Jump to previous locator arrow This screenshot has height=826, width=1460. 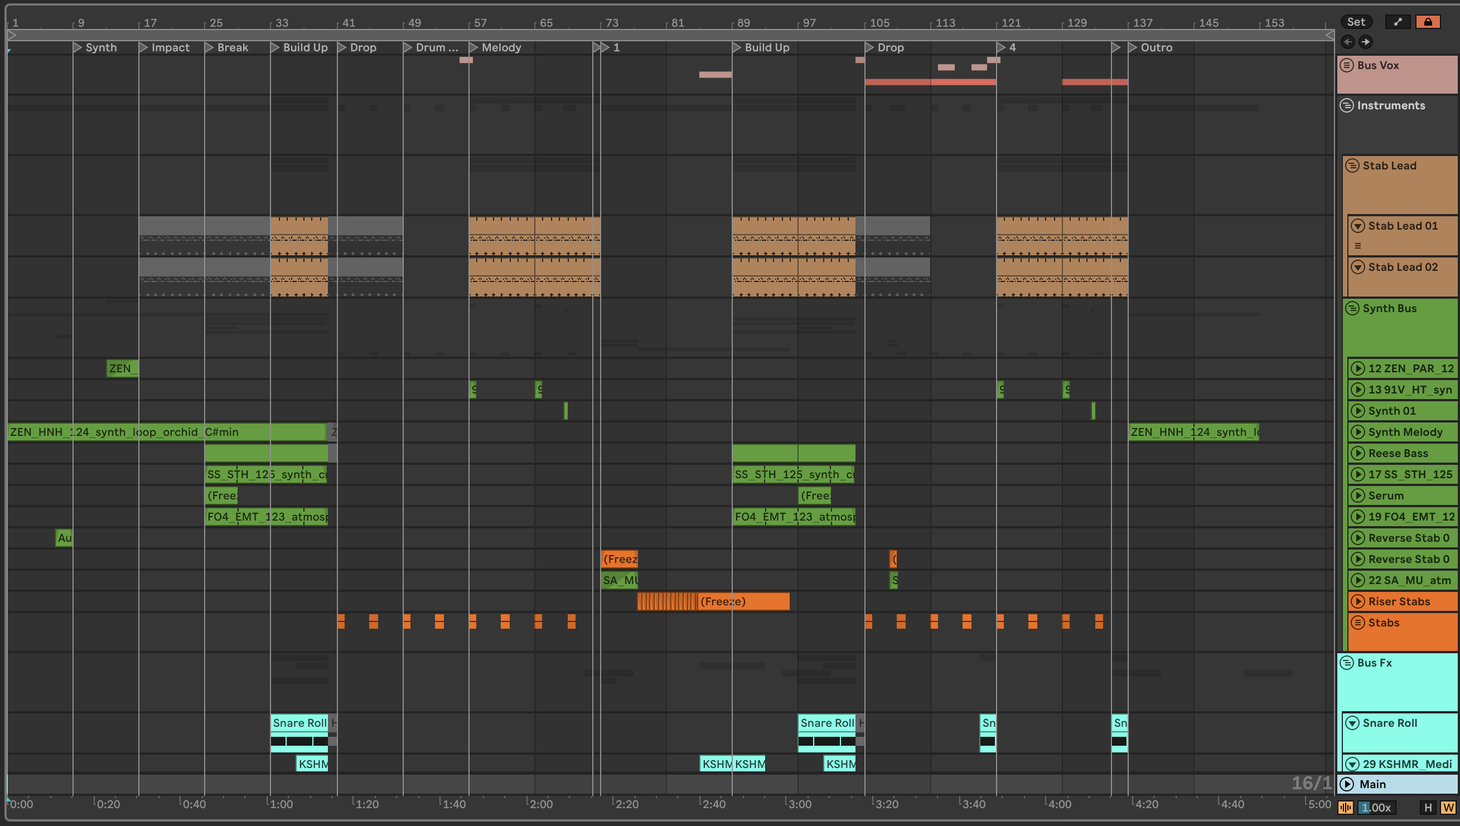[x=1347, y=41]
